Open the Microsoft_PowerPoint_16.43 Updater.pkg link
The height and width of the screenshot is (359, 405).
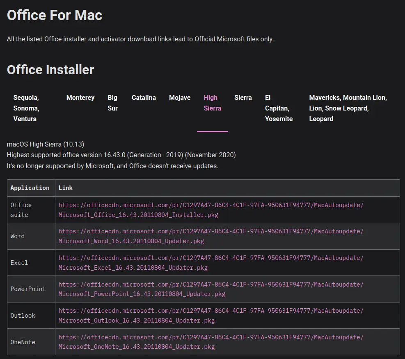point(211,289)
